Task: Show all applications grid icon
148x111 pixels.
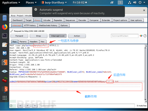Action: pyautogui.click(x=5, y=98)
